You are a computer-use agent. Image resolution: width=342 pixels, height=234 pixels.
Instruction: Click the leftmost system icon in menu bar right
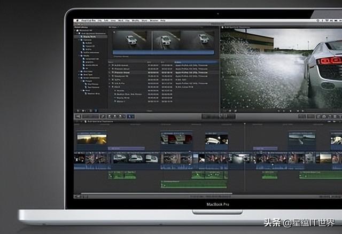pos(318,20)
